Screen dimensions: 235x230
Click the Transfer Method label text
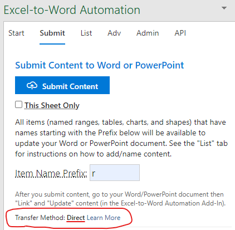click(x=40, y=218)
